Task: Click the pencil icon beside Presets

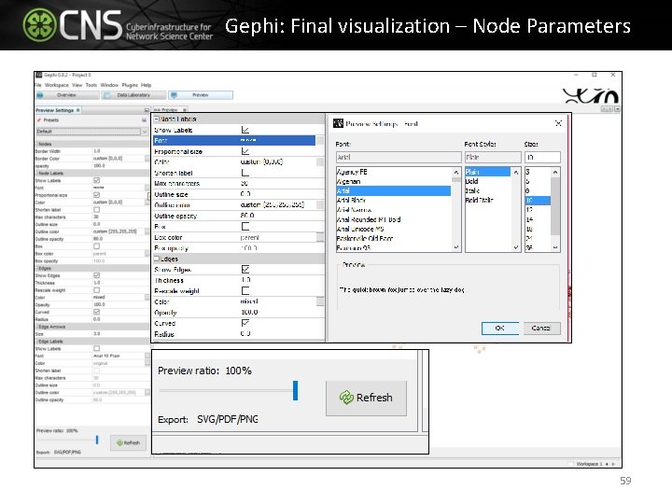Action: (x=39, y=120)
